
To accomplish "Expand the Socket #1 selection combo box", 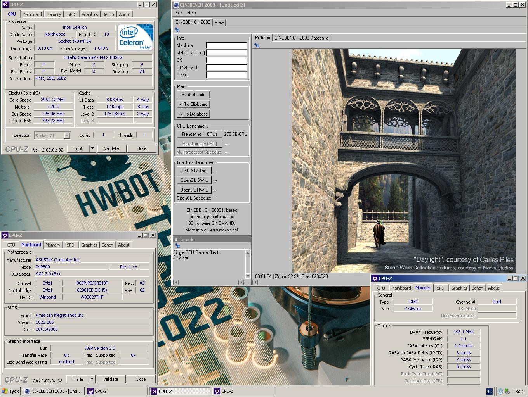I will pyautogui.click(x=67, y=135).
